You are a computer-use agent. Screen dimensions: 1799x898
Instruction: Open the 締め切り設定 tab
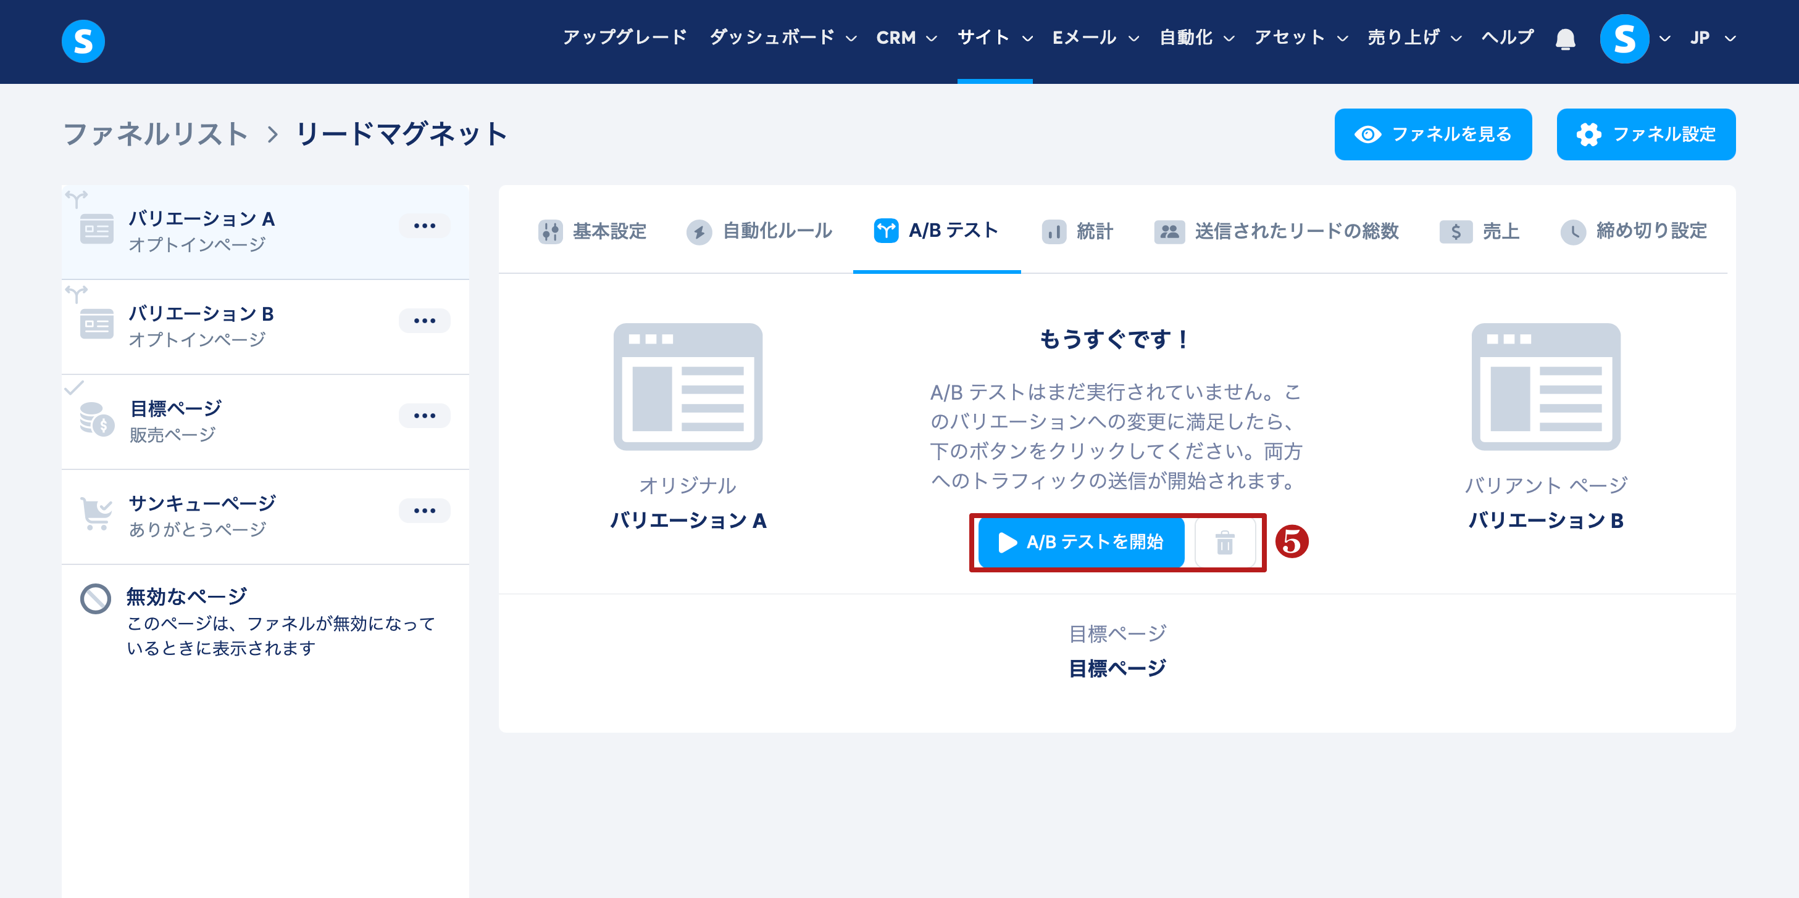click(1634, 231)
